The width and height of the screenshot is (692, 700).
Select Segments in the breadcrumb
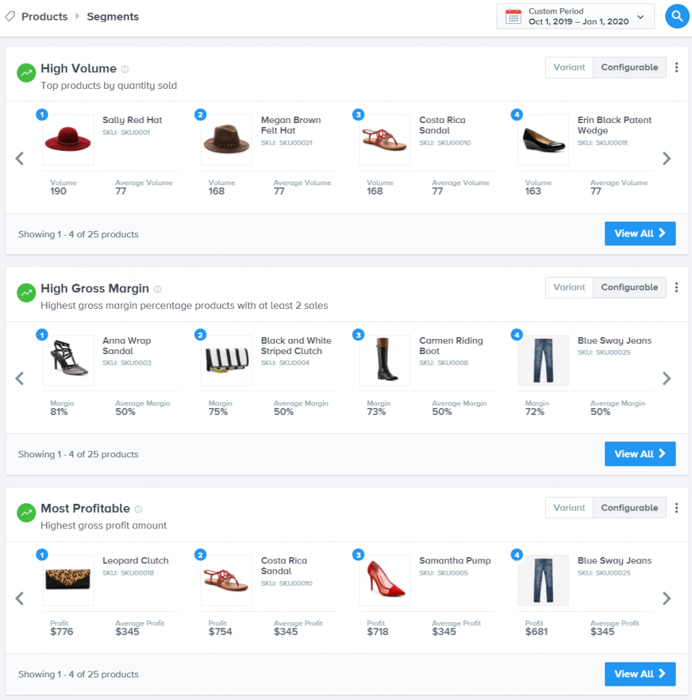(x=113, y=16)
